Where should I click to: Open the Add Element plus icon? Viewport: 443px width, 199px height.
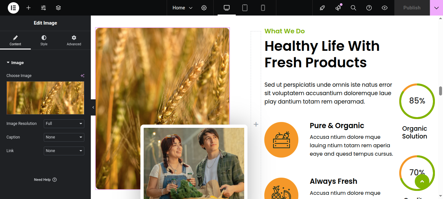(29, 8)
